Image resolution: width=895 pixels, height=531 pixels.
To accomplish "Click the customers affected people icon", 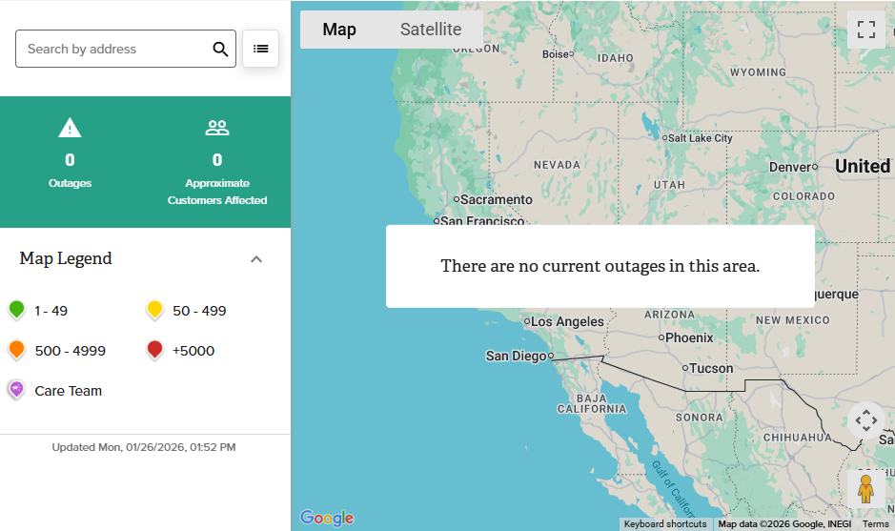I will 217,128.
